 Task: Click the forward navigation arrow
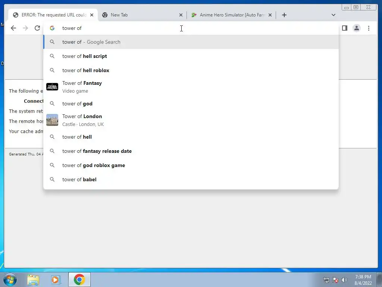click(25, 28)
